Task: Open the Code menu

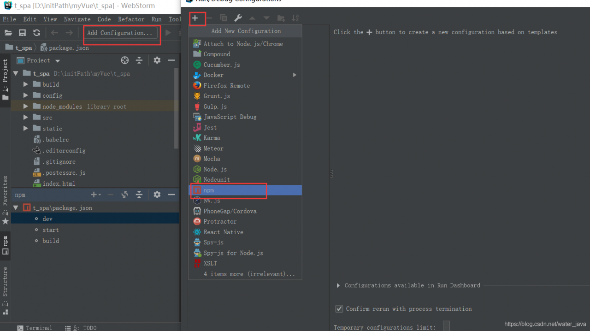Action: [104, 19]
